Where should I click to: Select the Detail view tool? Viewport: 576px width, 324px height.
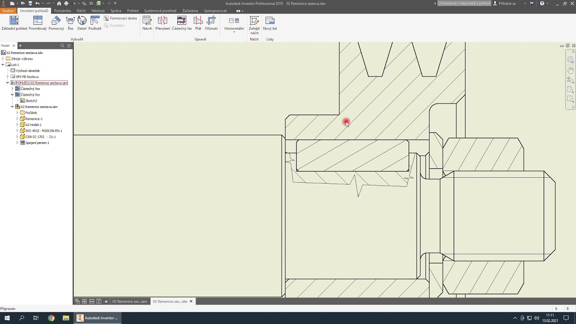pos(82,23)
